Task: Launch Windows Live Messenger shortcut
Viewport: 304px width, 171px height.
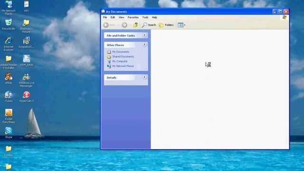Action: tap(27, 80)
